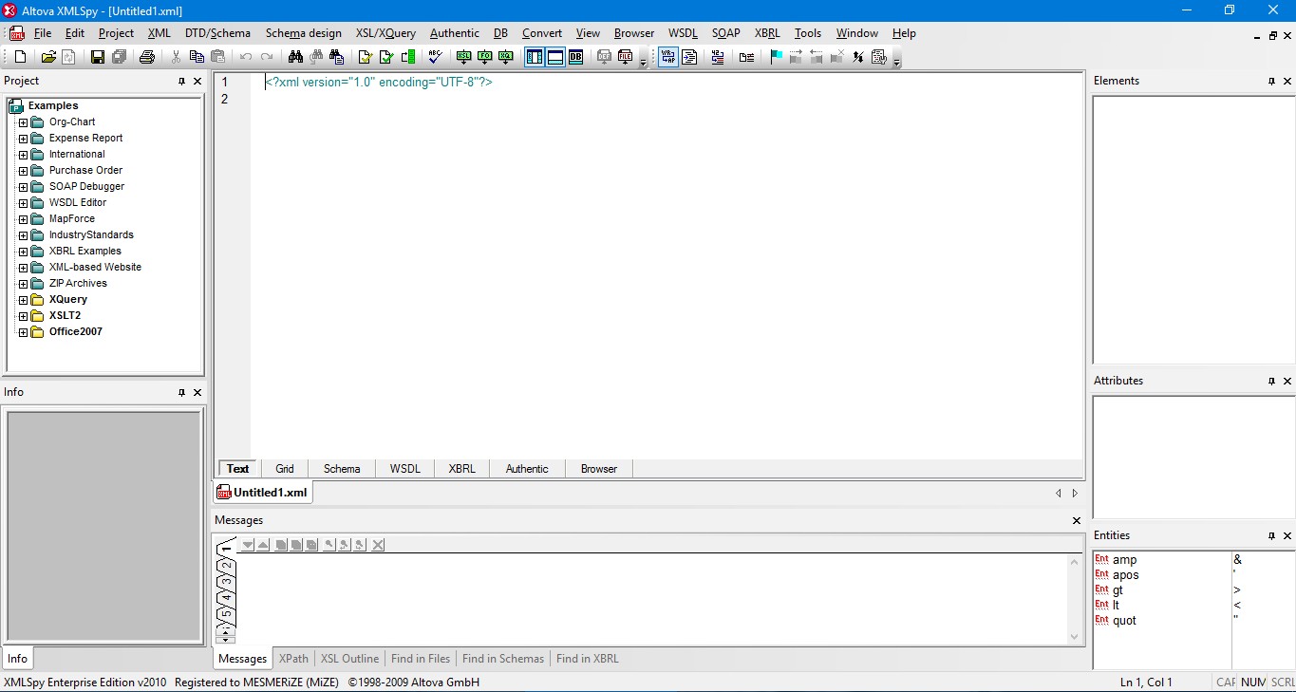Toggle Word Wrap in the toolbar
The height and width of the screenshot is (692, 1296).
pyautogui.click(x=668, y=57)
